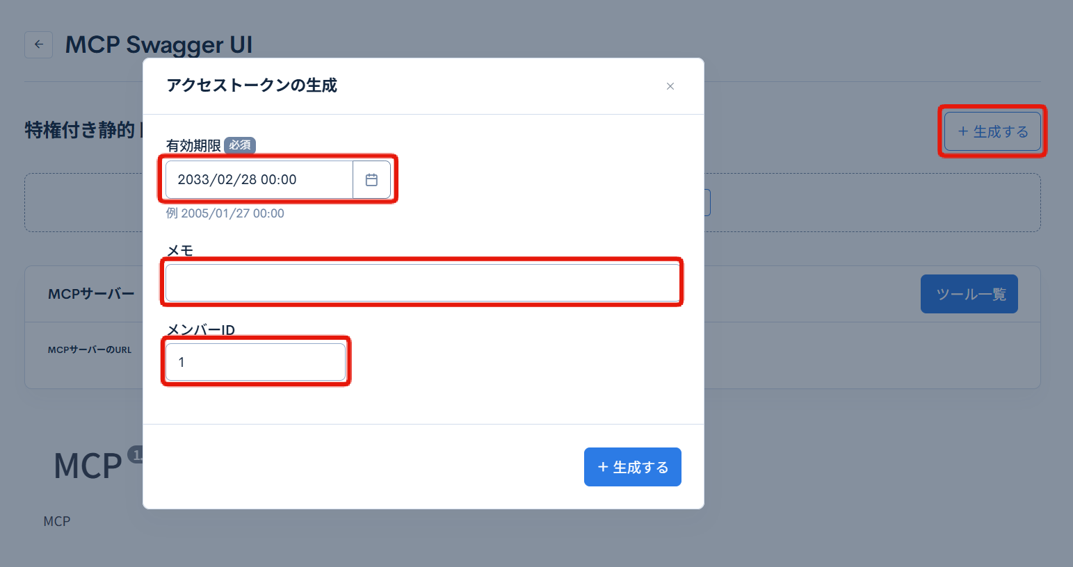Click the MCPサーバーのURL label

pyautogui.click(x=88, y=350)
